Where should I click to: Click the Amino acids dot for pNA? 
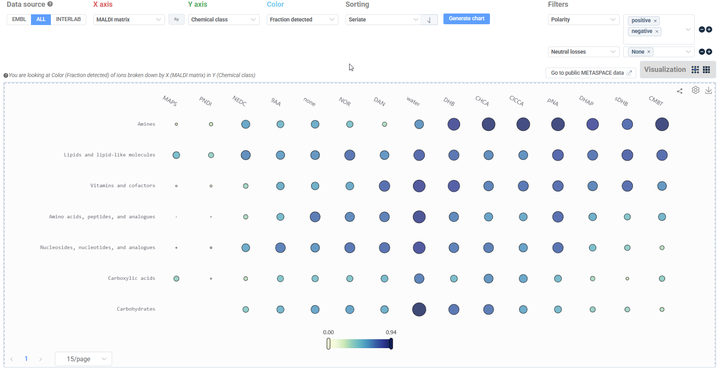pos(558,217)
